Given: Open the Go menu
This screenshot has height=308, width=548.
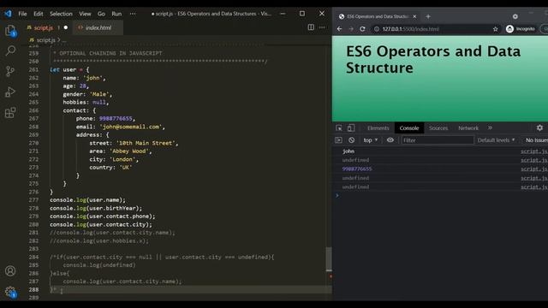Looking at the screenshot, I should 101,14.
